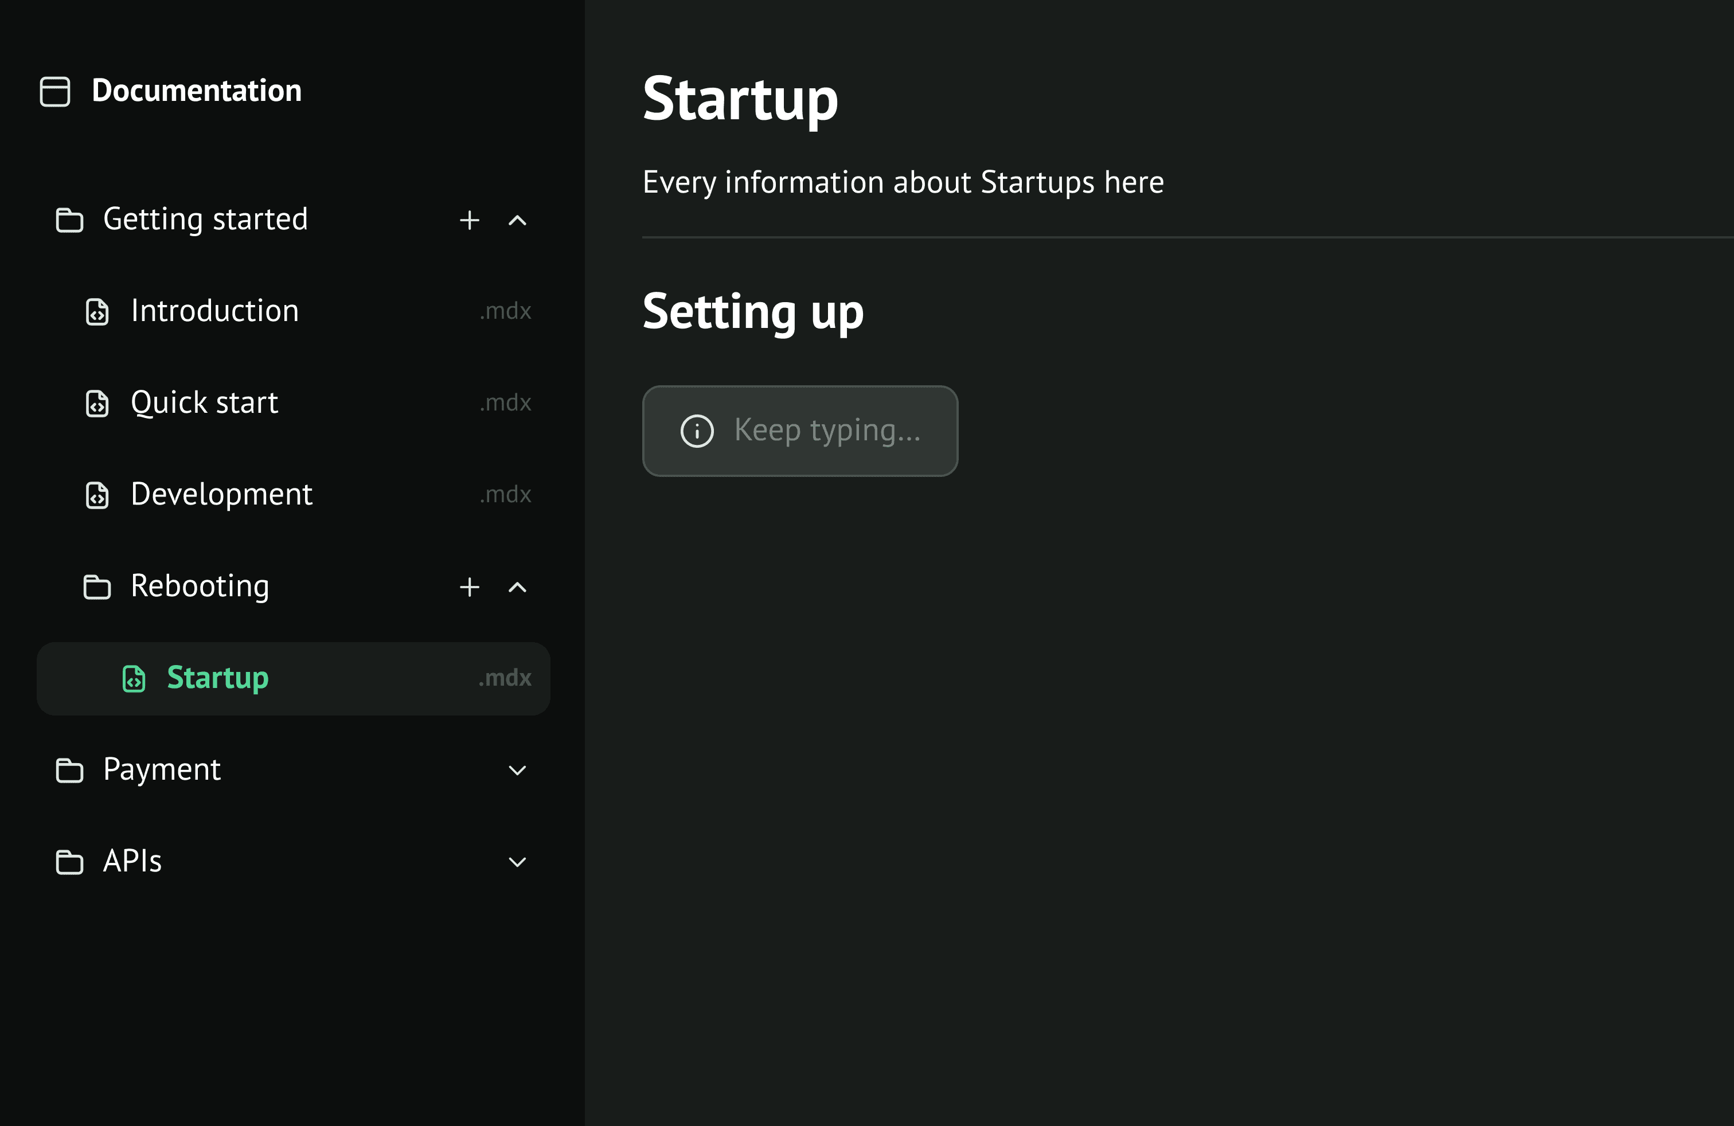Click the Quick start file icon

(x=97, y=404)
